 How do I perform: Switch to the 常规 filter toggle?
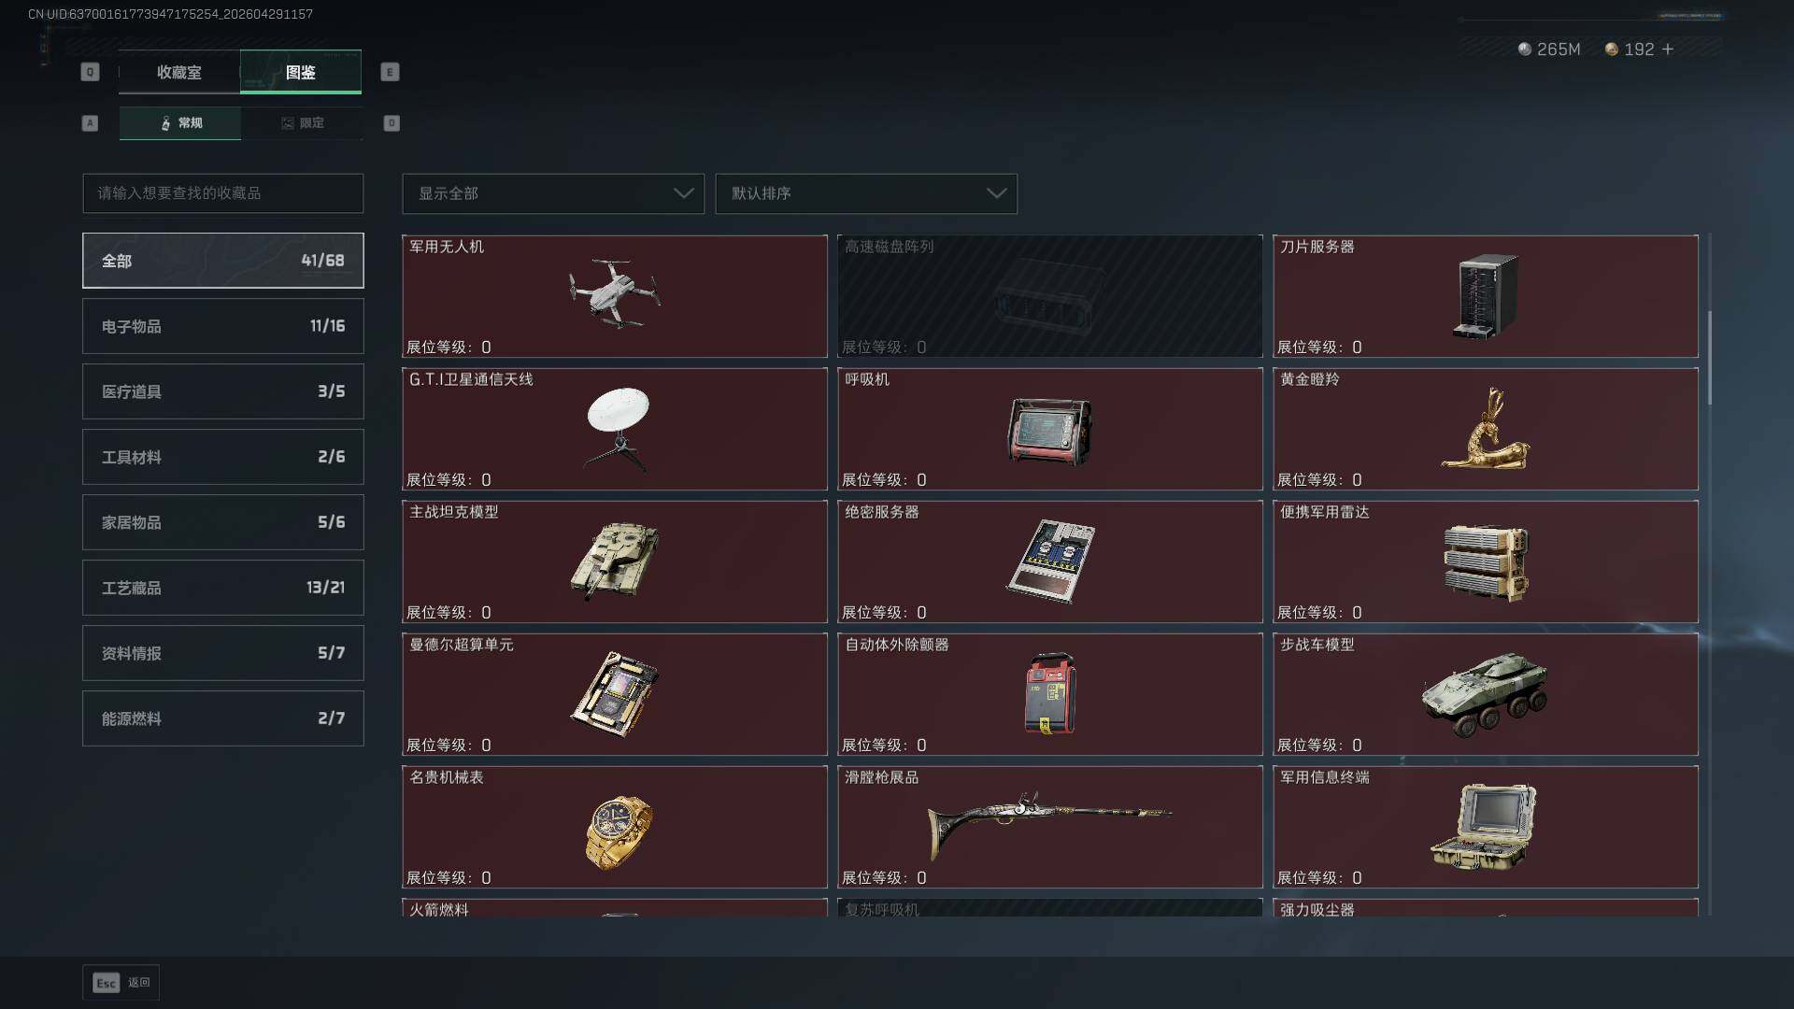180,122
